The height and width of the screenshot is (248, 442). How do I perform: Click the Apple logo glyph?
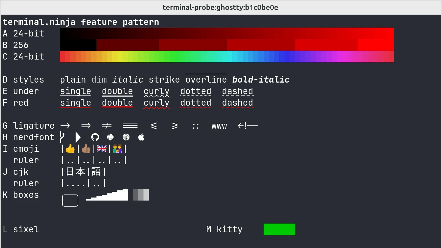coord(141,137)
